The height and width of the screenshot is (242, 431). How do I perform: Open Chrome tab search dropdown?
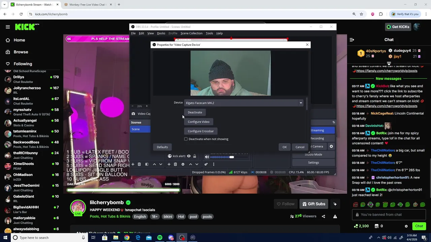[4, 5]
